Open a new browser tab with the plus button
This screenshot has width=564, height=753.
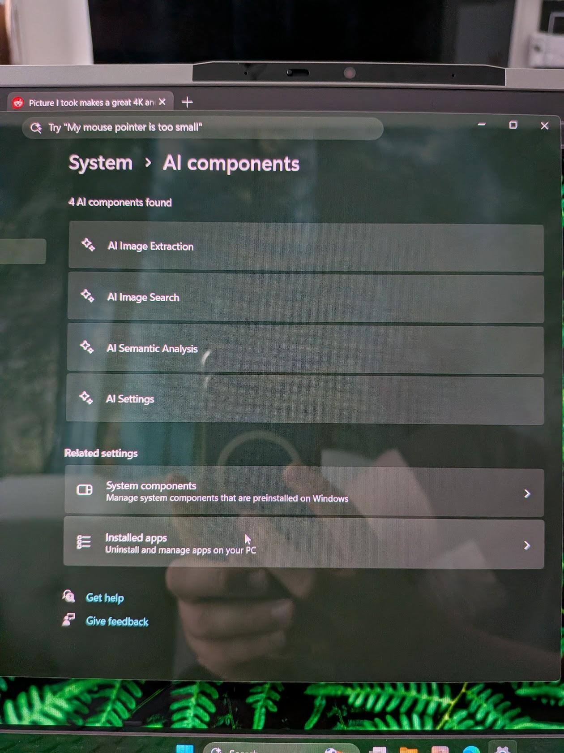187,102
